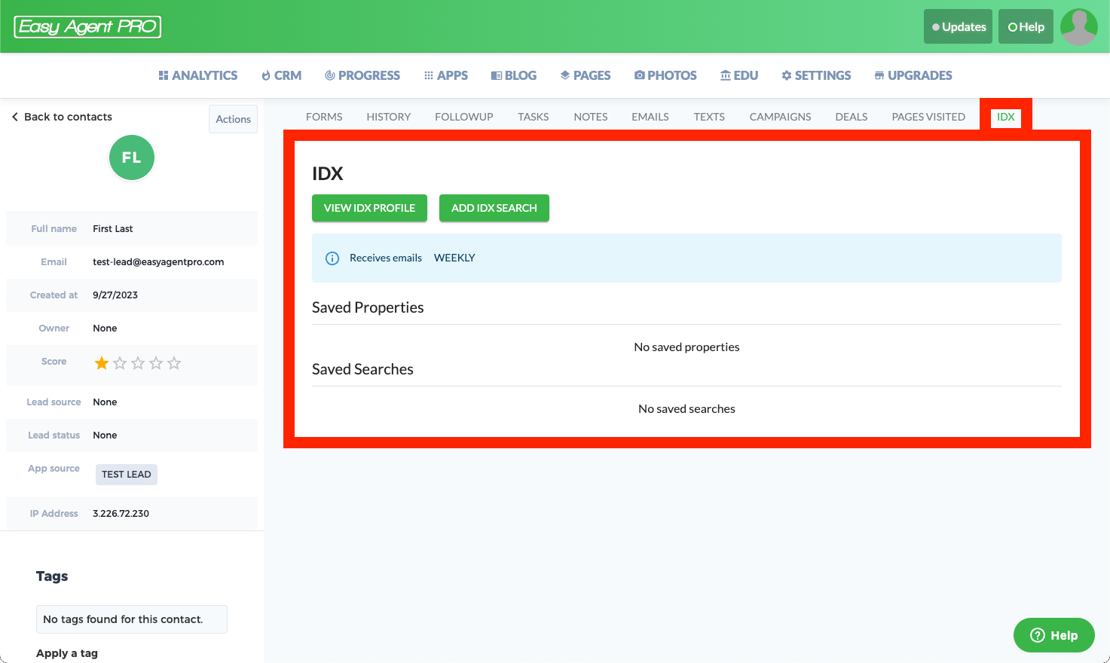Select the CAMPAIGNS tab
Image resolution: width=1110 pixels, height=663 pixels.
(x=781, y=117)
